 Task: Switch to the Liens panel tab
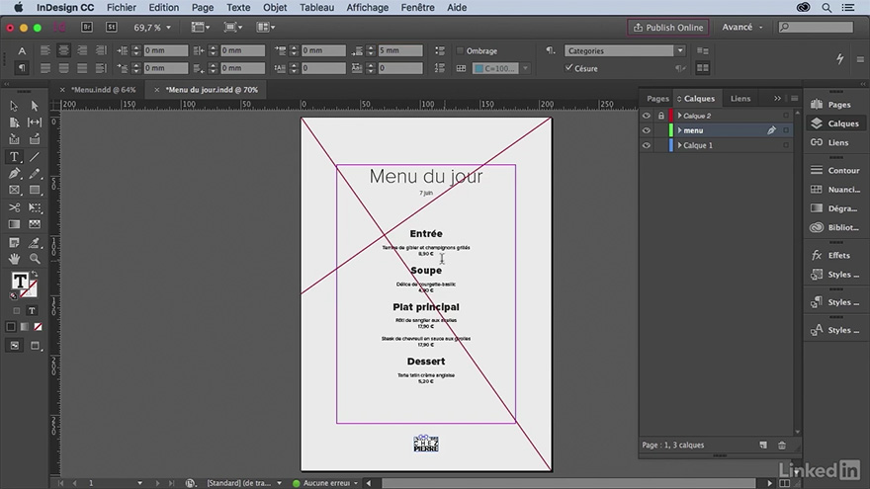[x=740, y=99]
